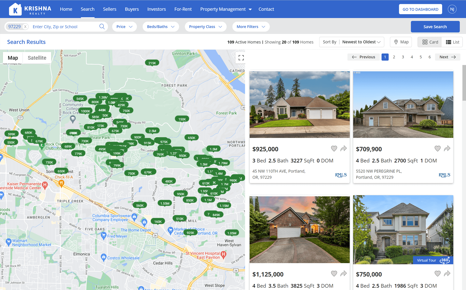Share the $750,000 listing

pos(447,274)
